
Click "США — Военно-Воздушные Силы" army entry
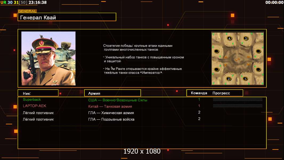click(118, 100)
